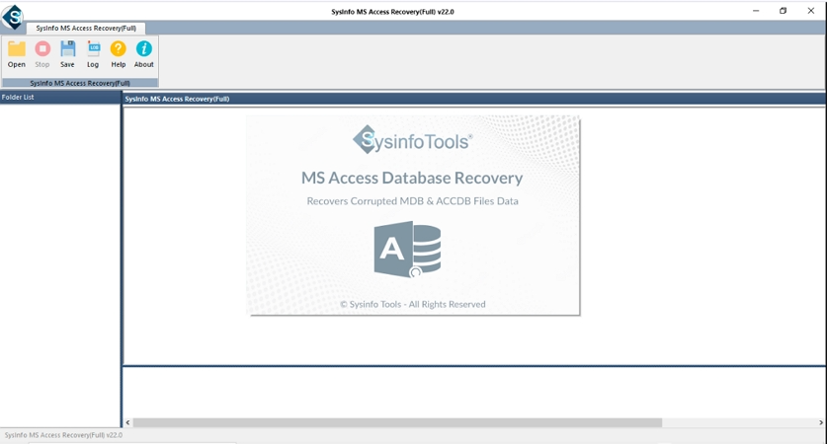Open the About info icon
This screenshot has width=827, height=444.
pyautogui.click(x=144, y=49)
